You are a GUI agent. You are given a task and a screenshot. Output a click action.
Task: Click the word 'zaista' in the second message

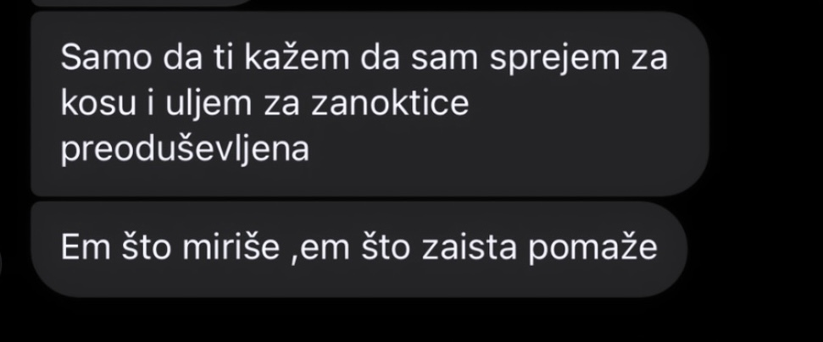tap(471, 247)
